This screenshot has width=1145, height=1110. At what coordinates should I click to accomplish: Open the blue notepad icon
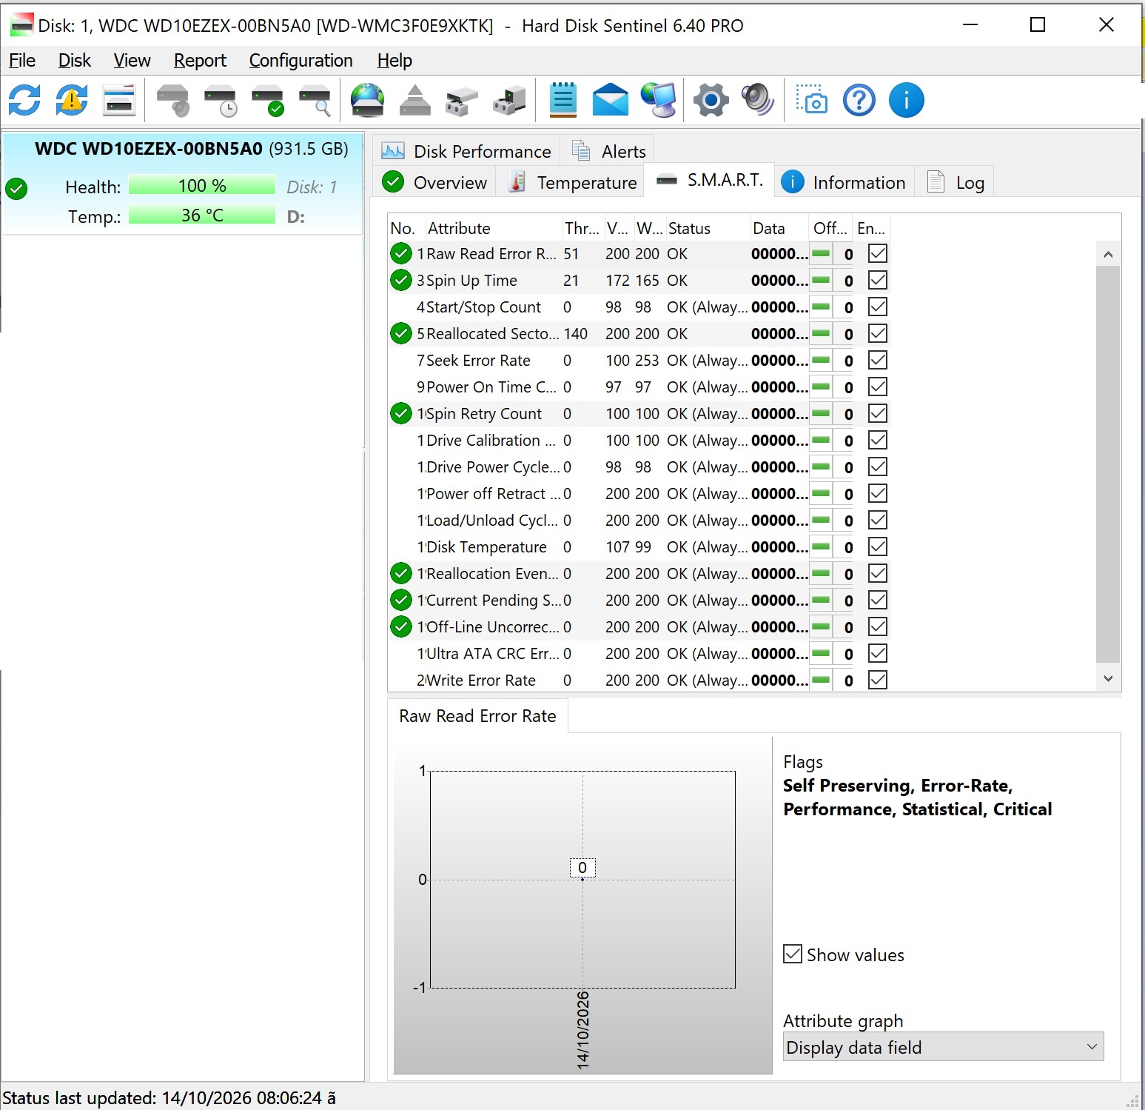tap(563, 100)
